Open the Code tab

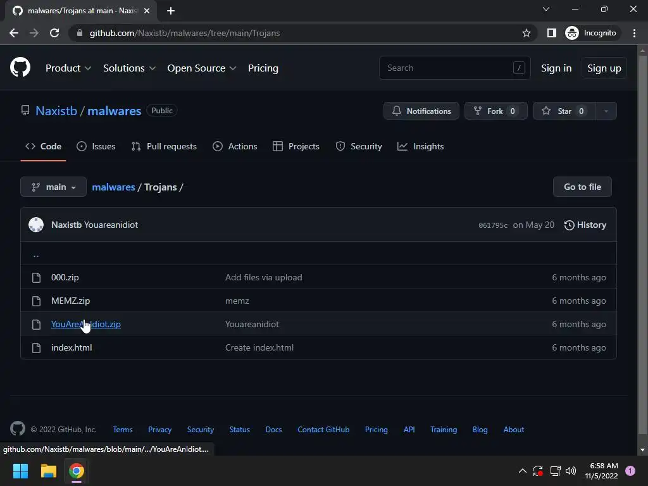[44, 146]
